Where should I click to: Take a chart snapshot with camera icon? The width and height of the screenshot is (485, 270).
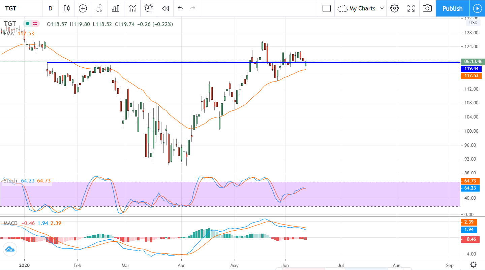pyautogui.click(x=427, y=8)
